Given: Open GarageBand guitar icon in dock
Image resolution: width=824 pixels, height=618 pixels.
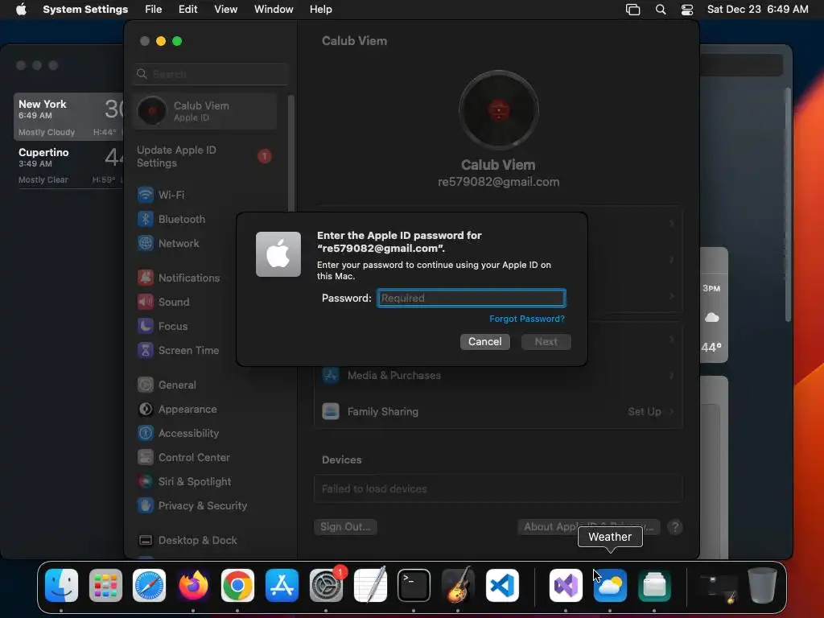Looking at the screenshot, I should [x=458, y=585].
